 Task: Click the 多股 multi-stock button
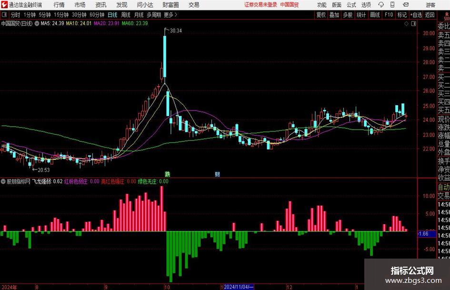click(x=348, y=15)
